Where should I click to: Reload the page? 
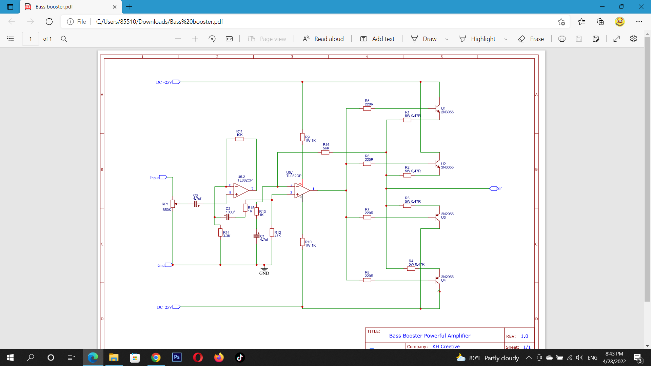point(49,21)
